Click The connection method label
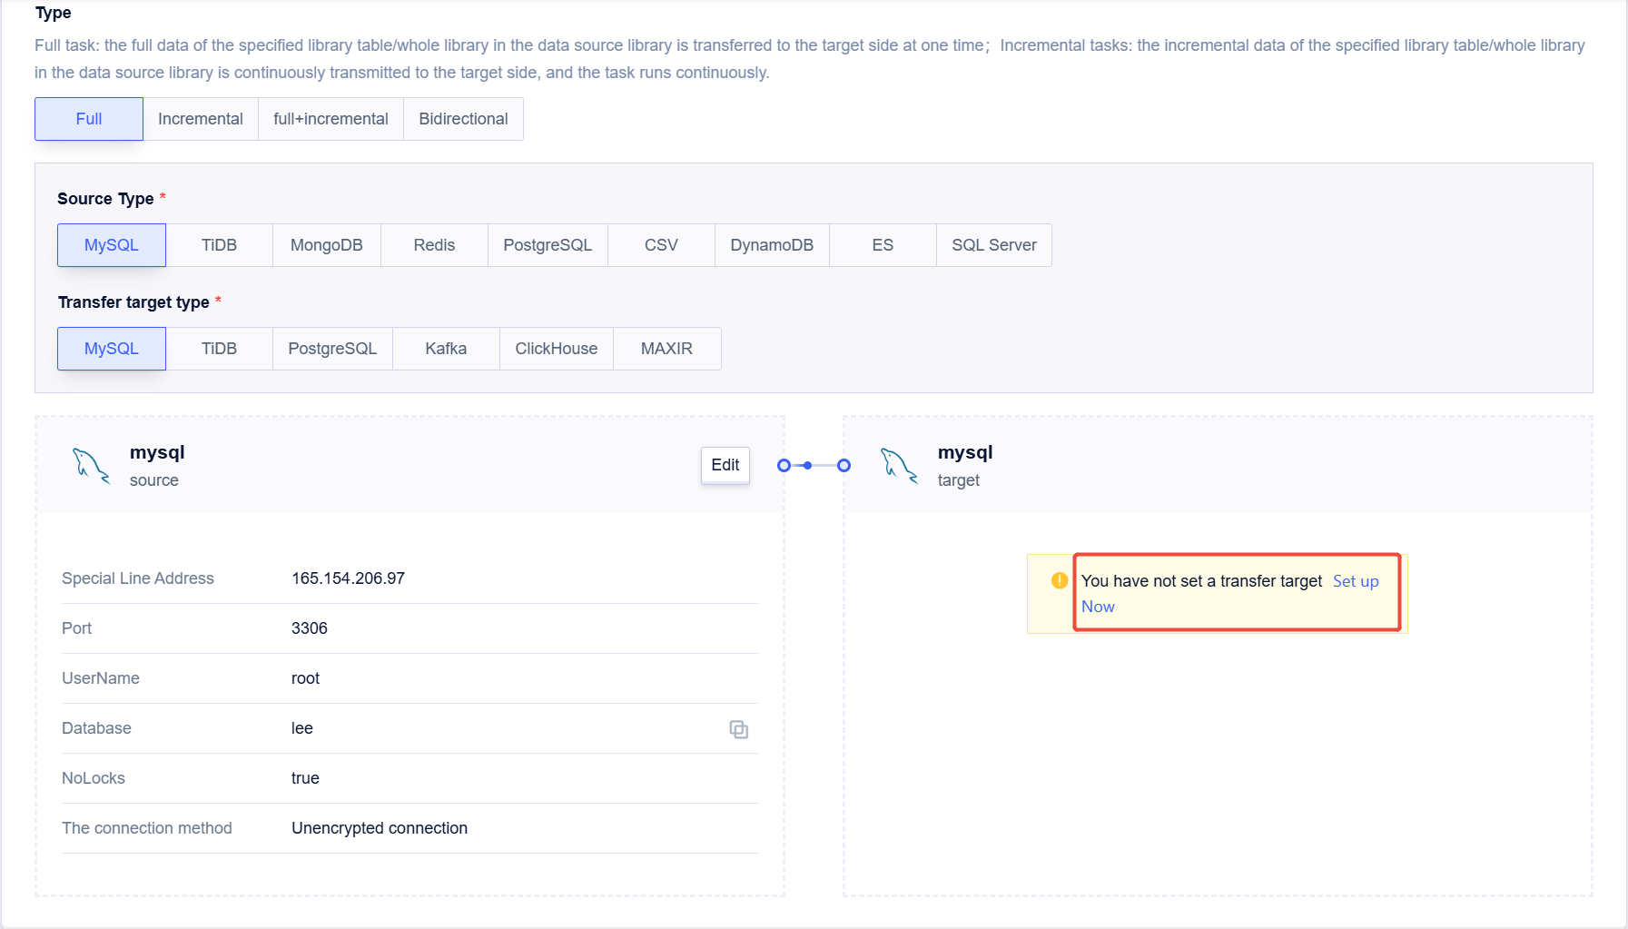The height and width of the screenshot is (929, 1628). pos(147,828)
